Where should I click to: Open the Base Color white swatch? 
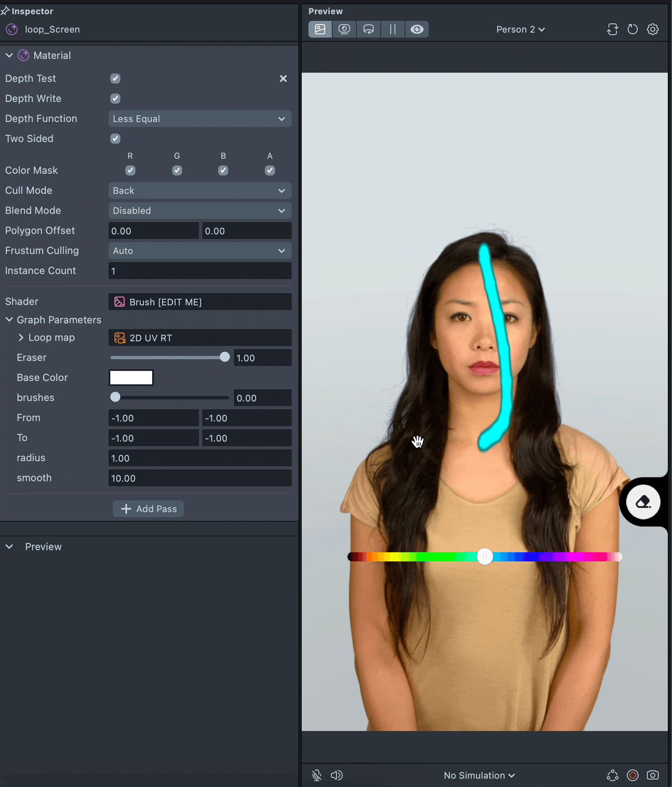pyautogui.click(x=131, y=378)
